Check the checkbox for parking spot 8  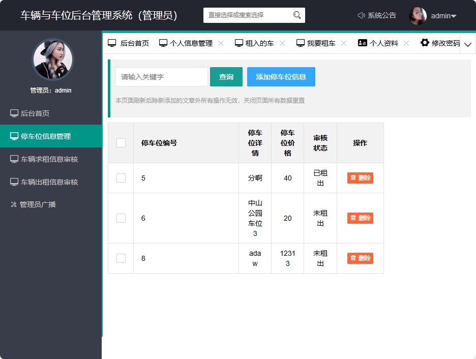point(121,258)
